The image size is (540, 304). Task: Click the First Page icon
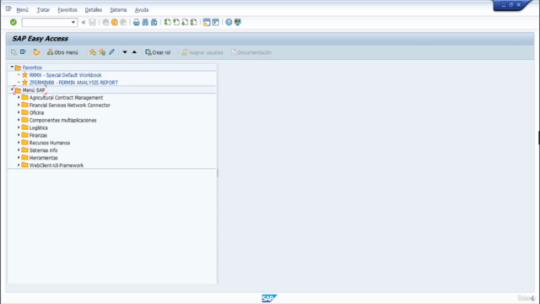pyautogui.click(x=167, y=23)
